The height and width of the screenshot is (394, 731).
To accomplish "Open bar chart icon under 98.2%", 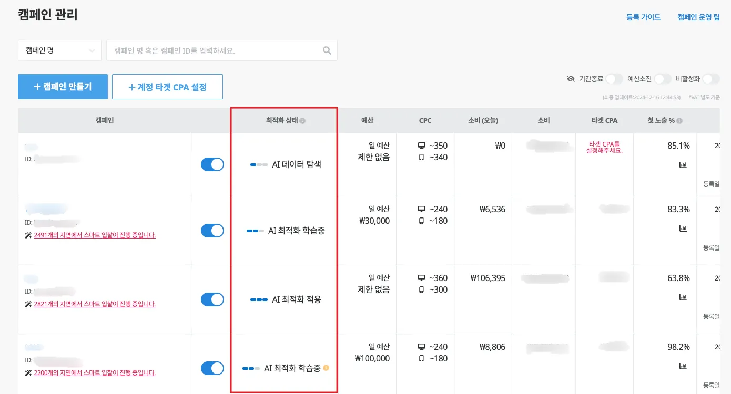I will [x=683, y=366].
